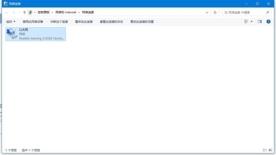Expand address bar history dropdown
276x155 pixels.
[x=207, y=13]
